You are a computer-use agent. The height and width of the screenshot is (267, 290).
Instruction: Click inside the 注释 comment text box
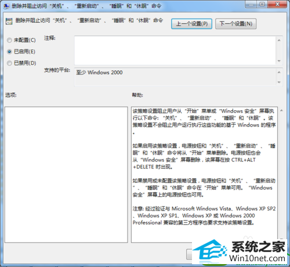(x=175, y=50)
